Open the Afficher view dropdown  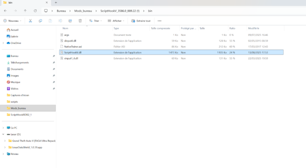click(116, 21)
